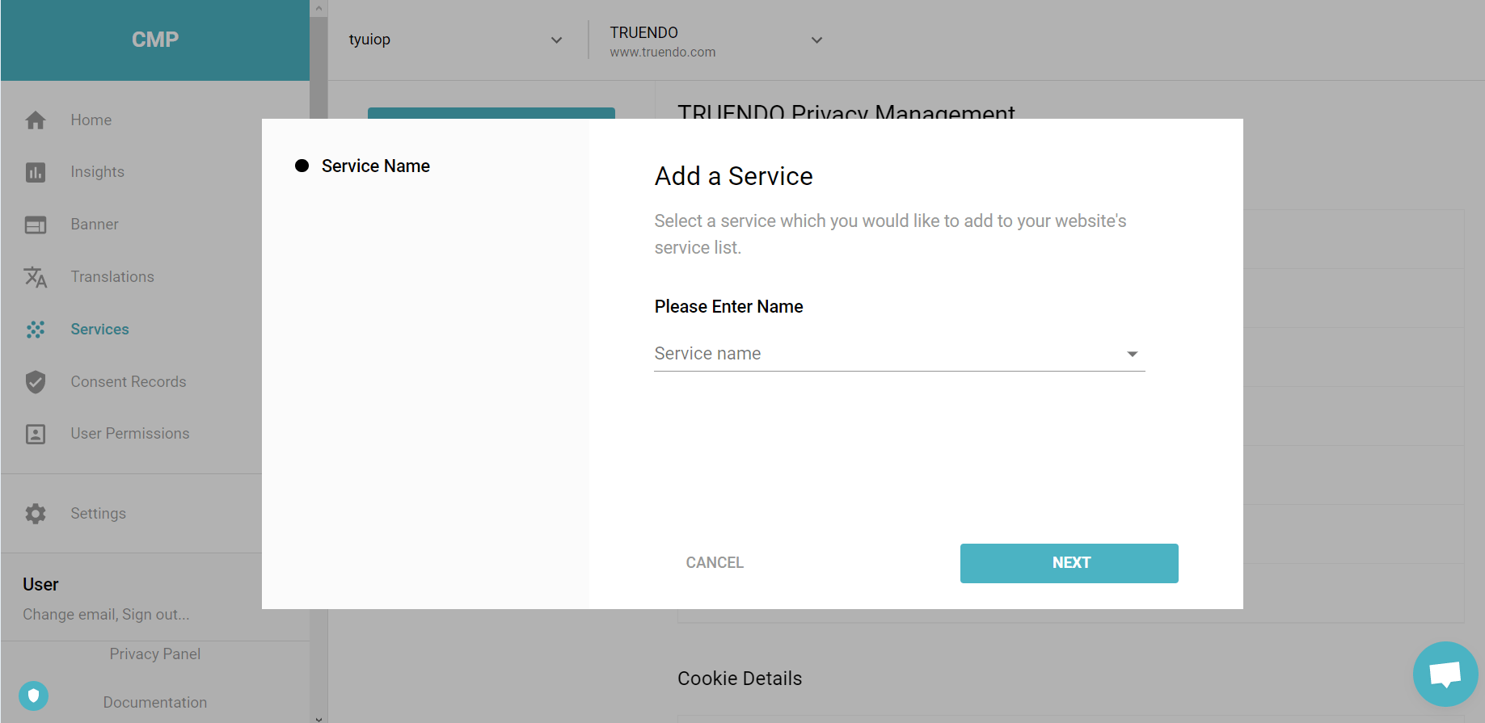Select the Service Name step bullet
The width and height of the screenshot is (1485, 723).
pyautogui.click(x=302, y=166)
